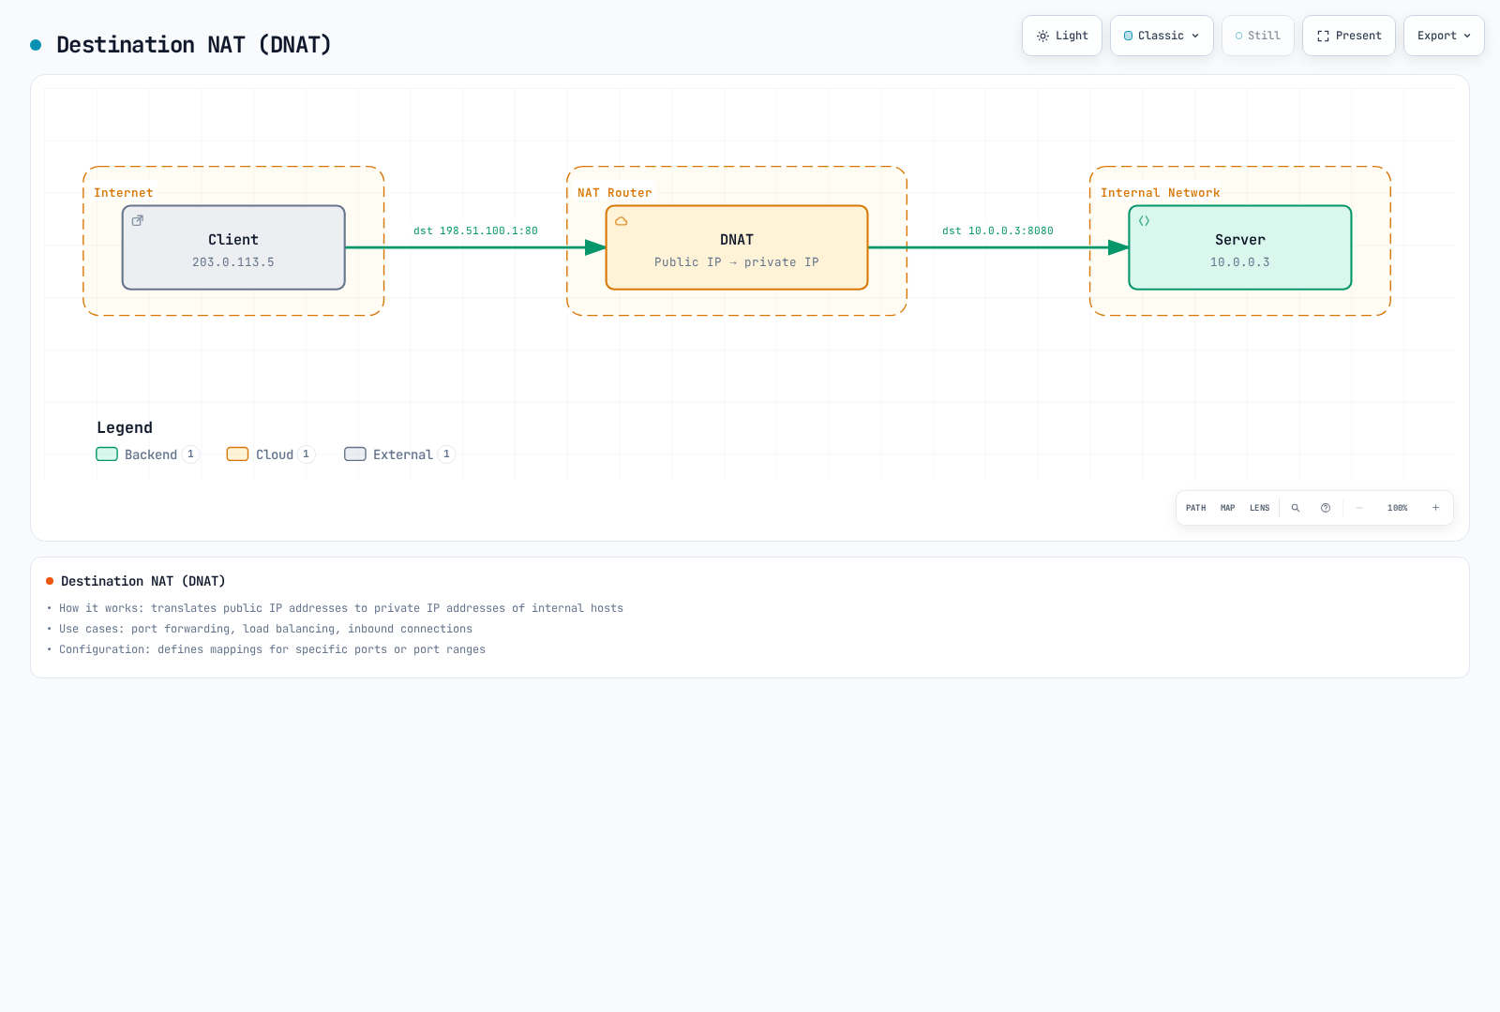Click the Cloud legend swatch
Viewport: 1500px width, 1012px height.
point(238,454)
